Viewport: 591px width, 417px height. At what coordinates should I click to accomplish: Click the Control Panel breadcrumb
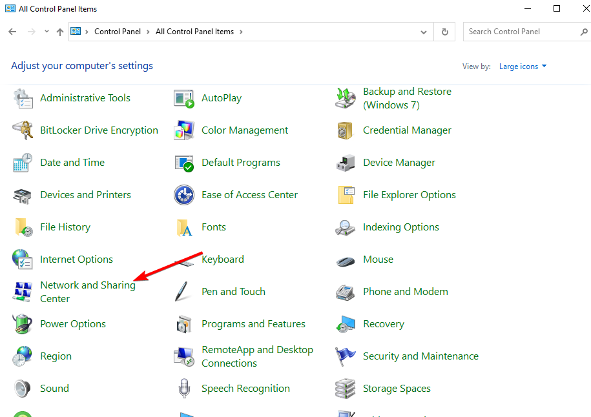[117, 32]
